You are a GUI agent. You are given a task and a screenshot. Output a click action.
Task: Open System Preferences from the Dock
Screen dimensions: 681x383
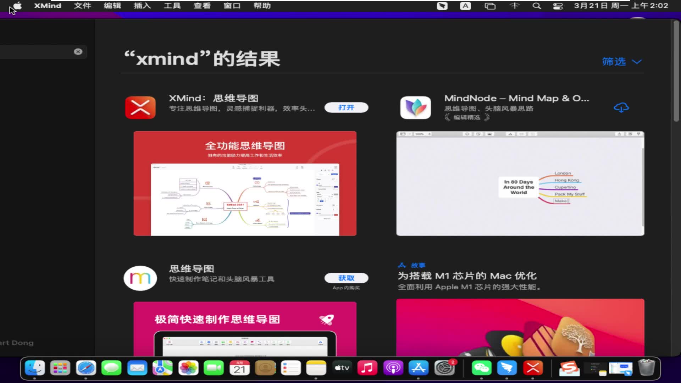(x=445, y=368)
